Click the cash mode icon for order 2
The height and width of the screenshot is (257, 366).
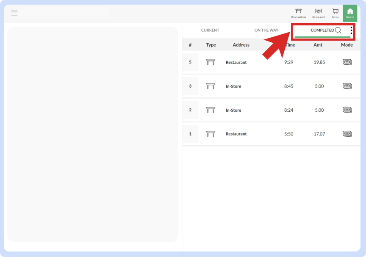[347, 110]
